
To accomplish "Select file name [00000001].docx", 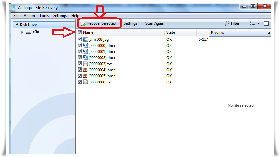I will pos(102,52).
